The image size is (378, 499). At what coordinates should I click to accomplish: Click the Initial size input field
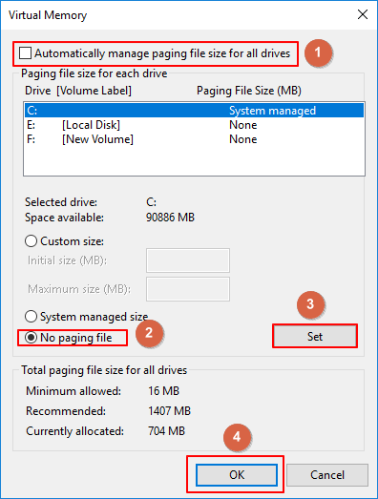point(188,260)
